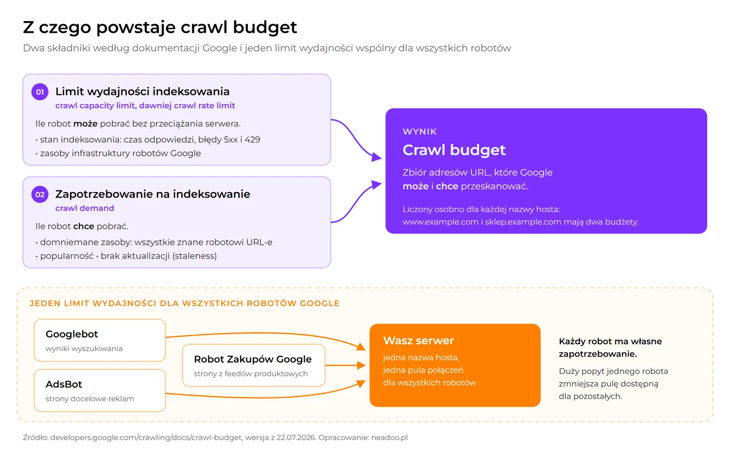Click the orange heading 'JEDEN LIMIT WYDAJNOŚCI DLA WSZYSTKICH ROBOTÓW GOOGLE'

click(184, 303)
